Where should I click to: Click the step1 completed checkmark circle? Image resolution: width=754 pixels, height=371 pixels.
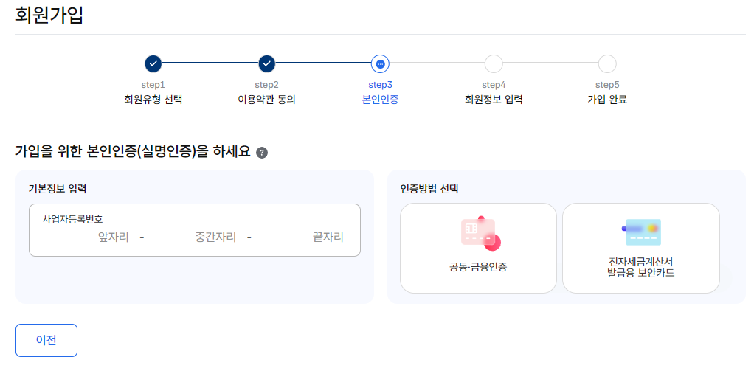(153, 63)
